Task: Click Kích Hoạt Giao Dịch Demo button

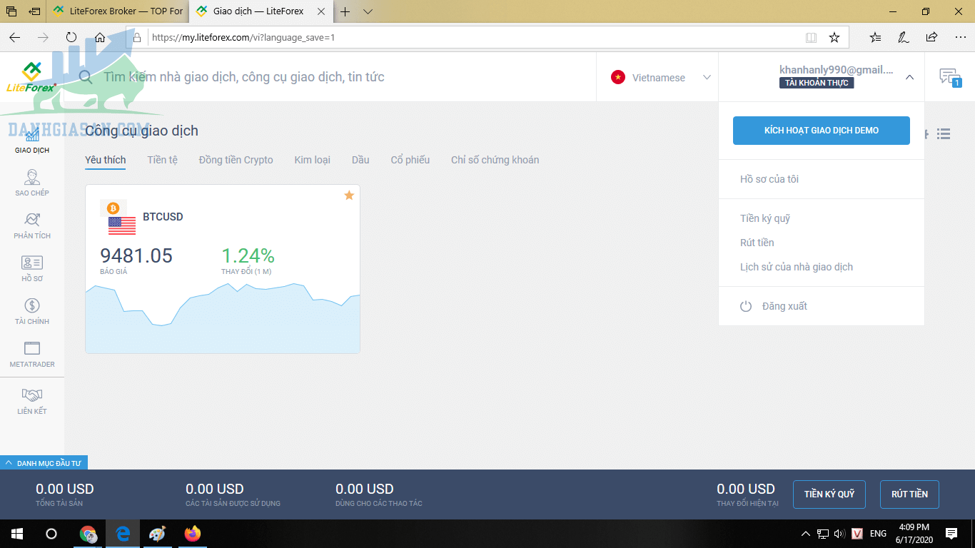Action: point(821,131)
